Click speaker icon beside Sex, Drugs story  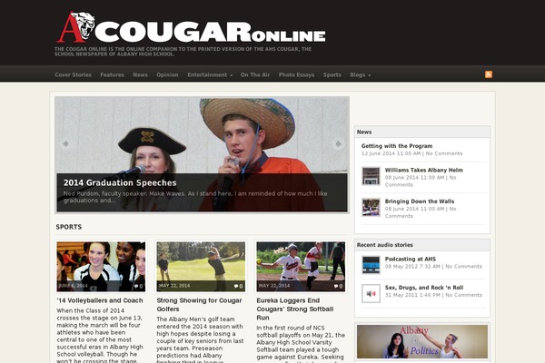(371, 293)
